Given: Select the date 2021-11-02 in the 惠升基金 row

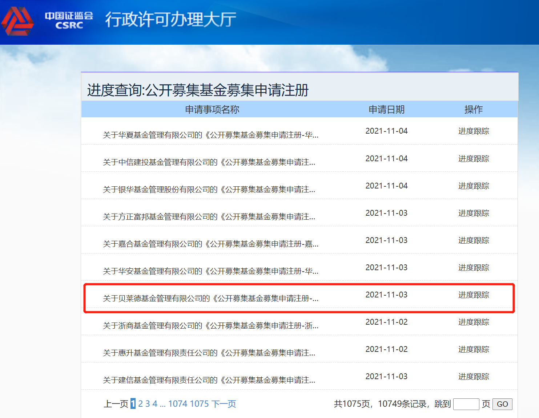Looking at the screenshot, I should (x=387, y=349).
